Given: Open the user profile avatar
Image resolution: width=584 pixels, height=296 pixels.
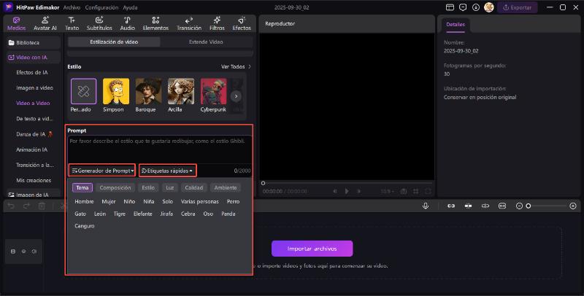Looking at the screenshot, I should 488,7.
